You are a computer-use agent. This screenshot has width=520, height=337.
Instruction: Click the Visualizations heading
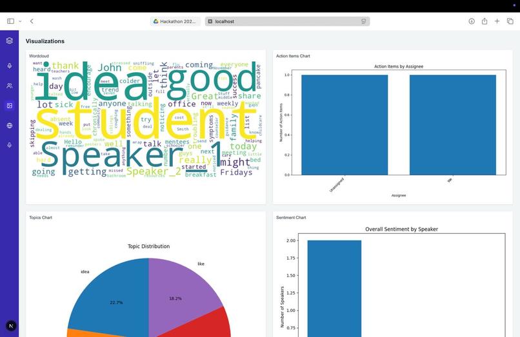(45, 41)
